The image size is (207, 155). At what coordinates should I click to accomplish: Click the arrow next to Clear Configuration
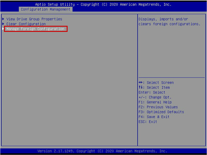(3, 24)
